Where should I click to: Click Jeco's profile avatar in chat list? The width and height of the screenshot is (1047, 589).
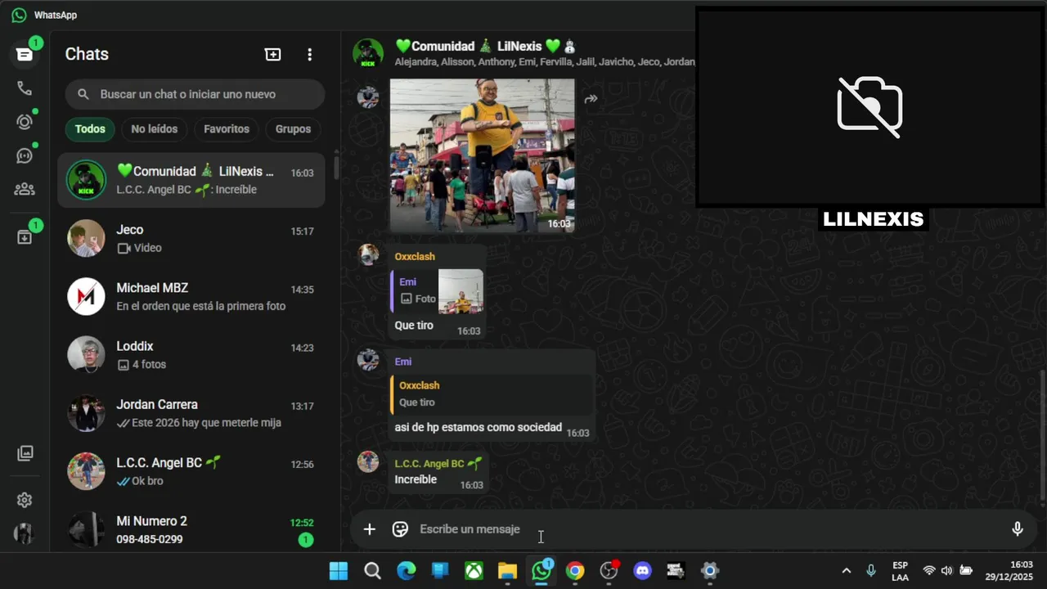(86, 238)
